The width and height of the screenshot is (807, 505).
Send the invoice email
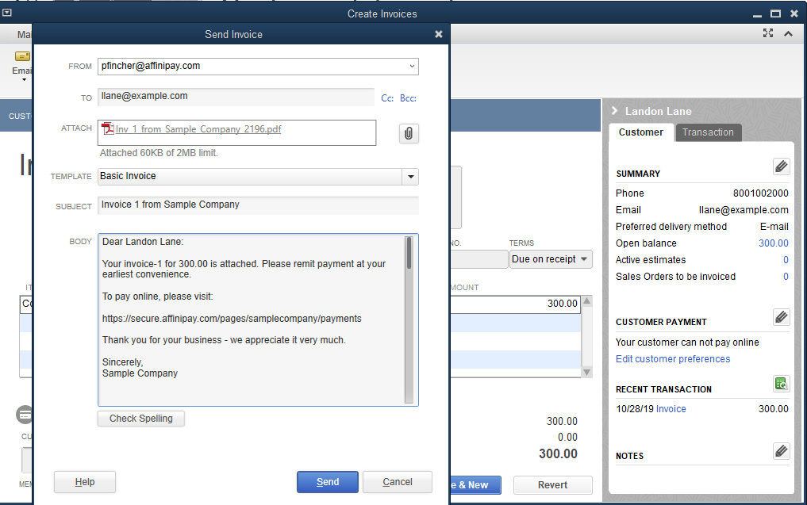point(327,481)
